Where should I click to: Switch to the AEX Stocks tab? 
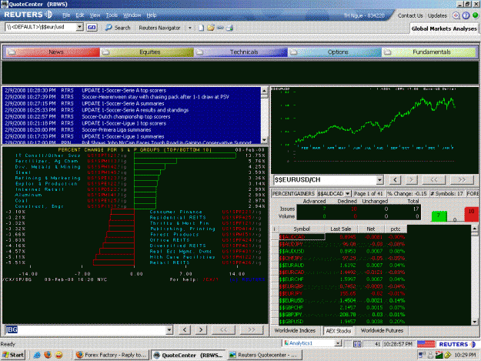click(x=338, y=331)
